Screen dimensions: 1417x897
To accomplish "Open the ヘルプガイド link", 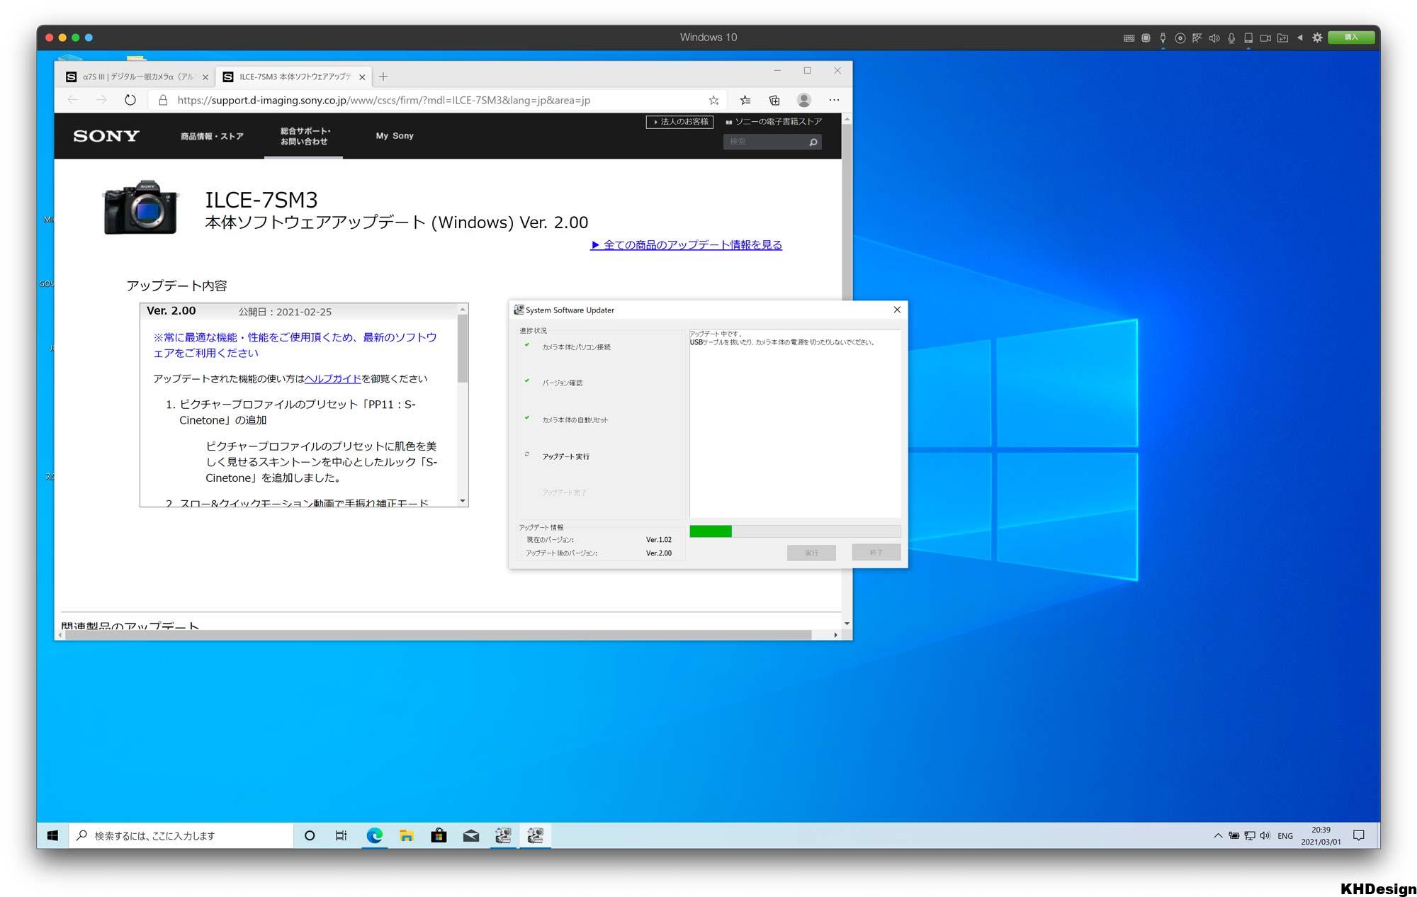I will [x=332, y=379].
